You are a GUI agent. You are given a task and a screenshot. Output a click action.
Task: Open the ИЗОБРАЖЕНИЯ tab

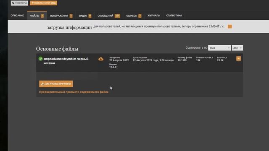[61, 16]
